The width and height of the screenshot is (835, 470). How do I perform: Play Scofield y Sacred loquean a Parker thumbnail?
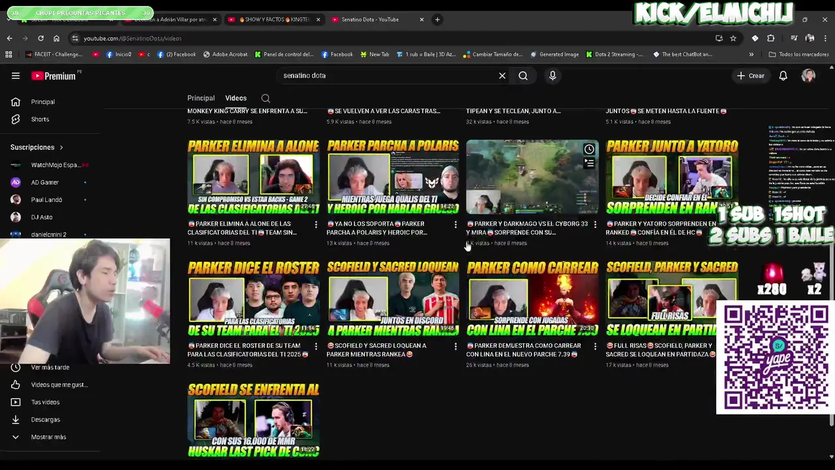coord(393,298)
